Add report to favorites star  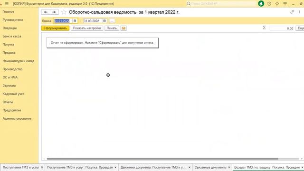click(64, 12)
